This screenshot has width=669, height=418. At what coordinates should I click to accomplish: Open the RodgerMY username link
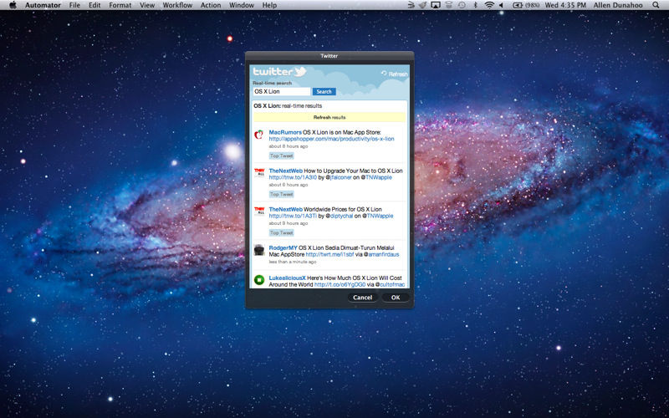283,247
